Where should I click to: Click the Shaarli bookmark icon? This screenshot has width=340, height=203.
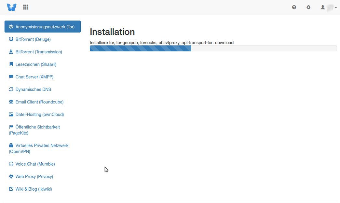coord(11,64)
